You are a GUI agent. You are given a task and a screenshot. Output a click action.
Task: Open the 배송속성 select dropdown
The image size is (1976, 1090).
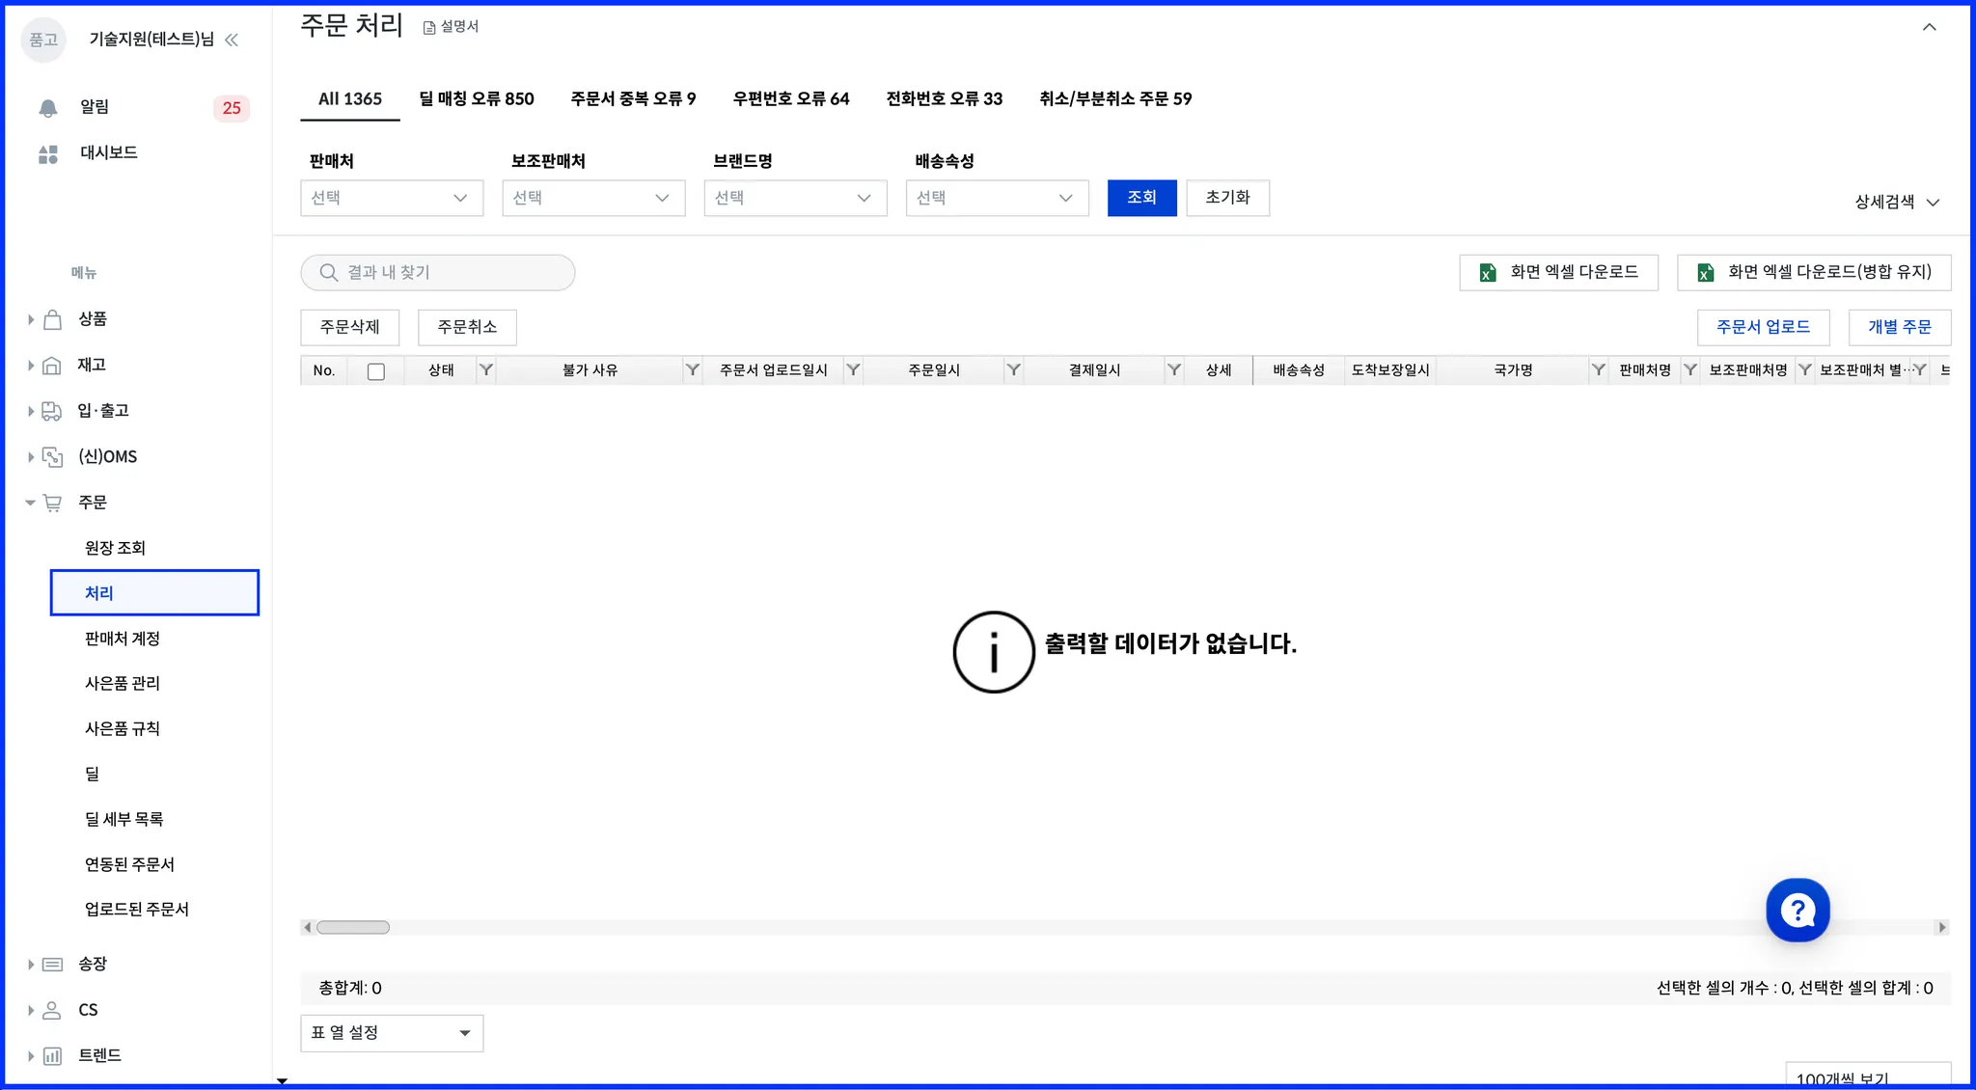(996, 198)
